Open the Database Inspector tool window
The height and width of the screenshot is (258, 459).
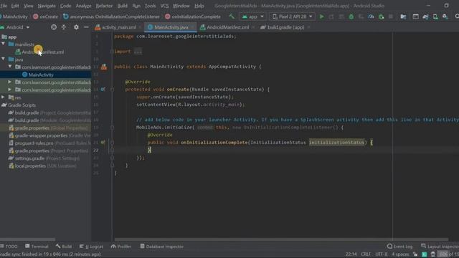click(x=161, y=247)
